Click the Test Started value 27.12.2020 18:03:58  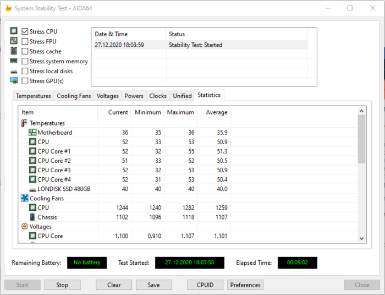190,263
